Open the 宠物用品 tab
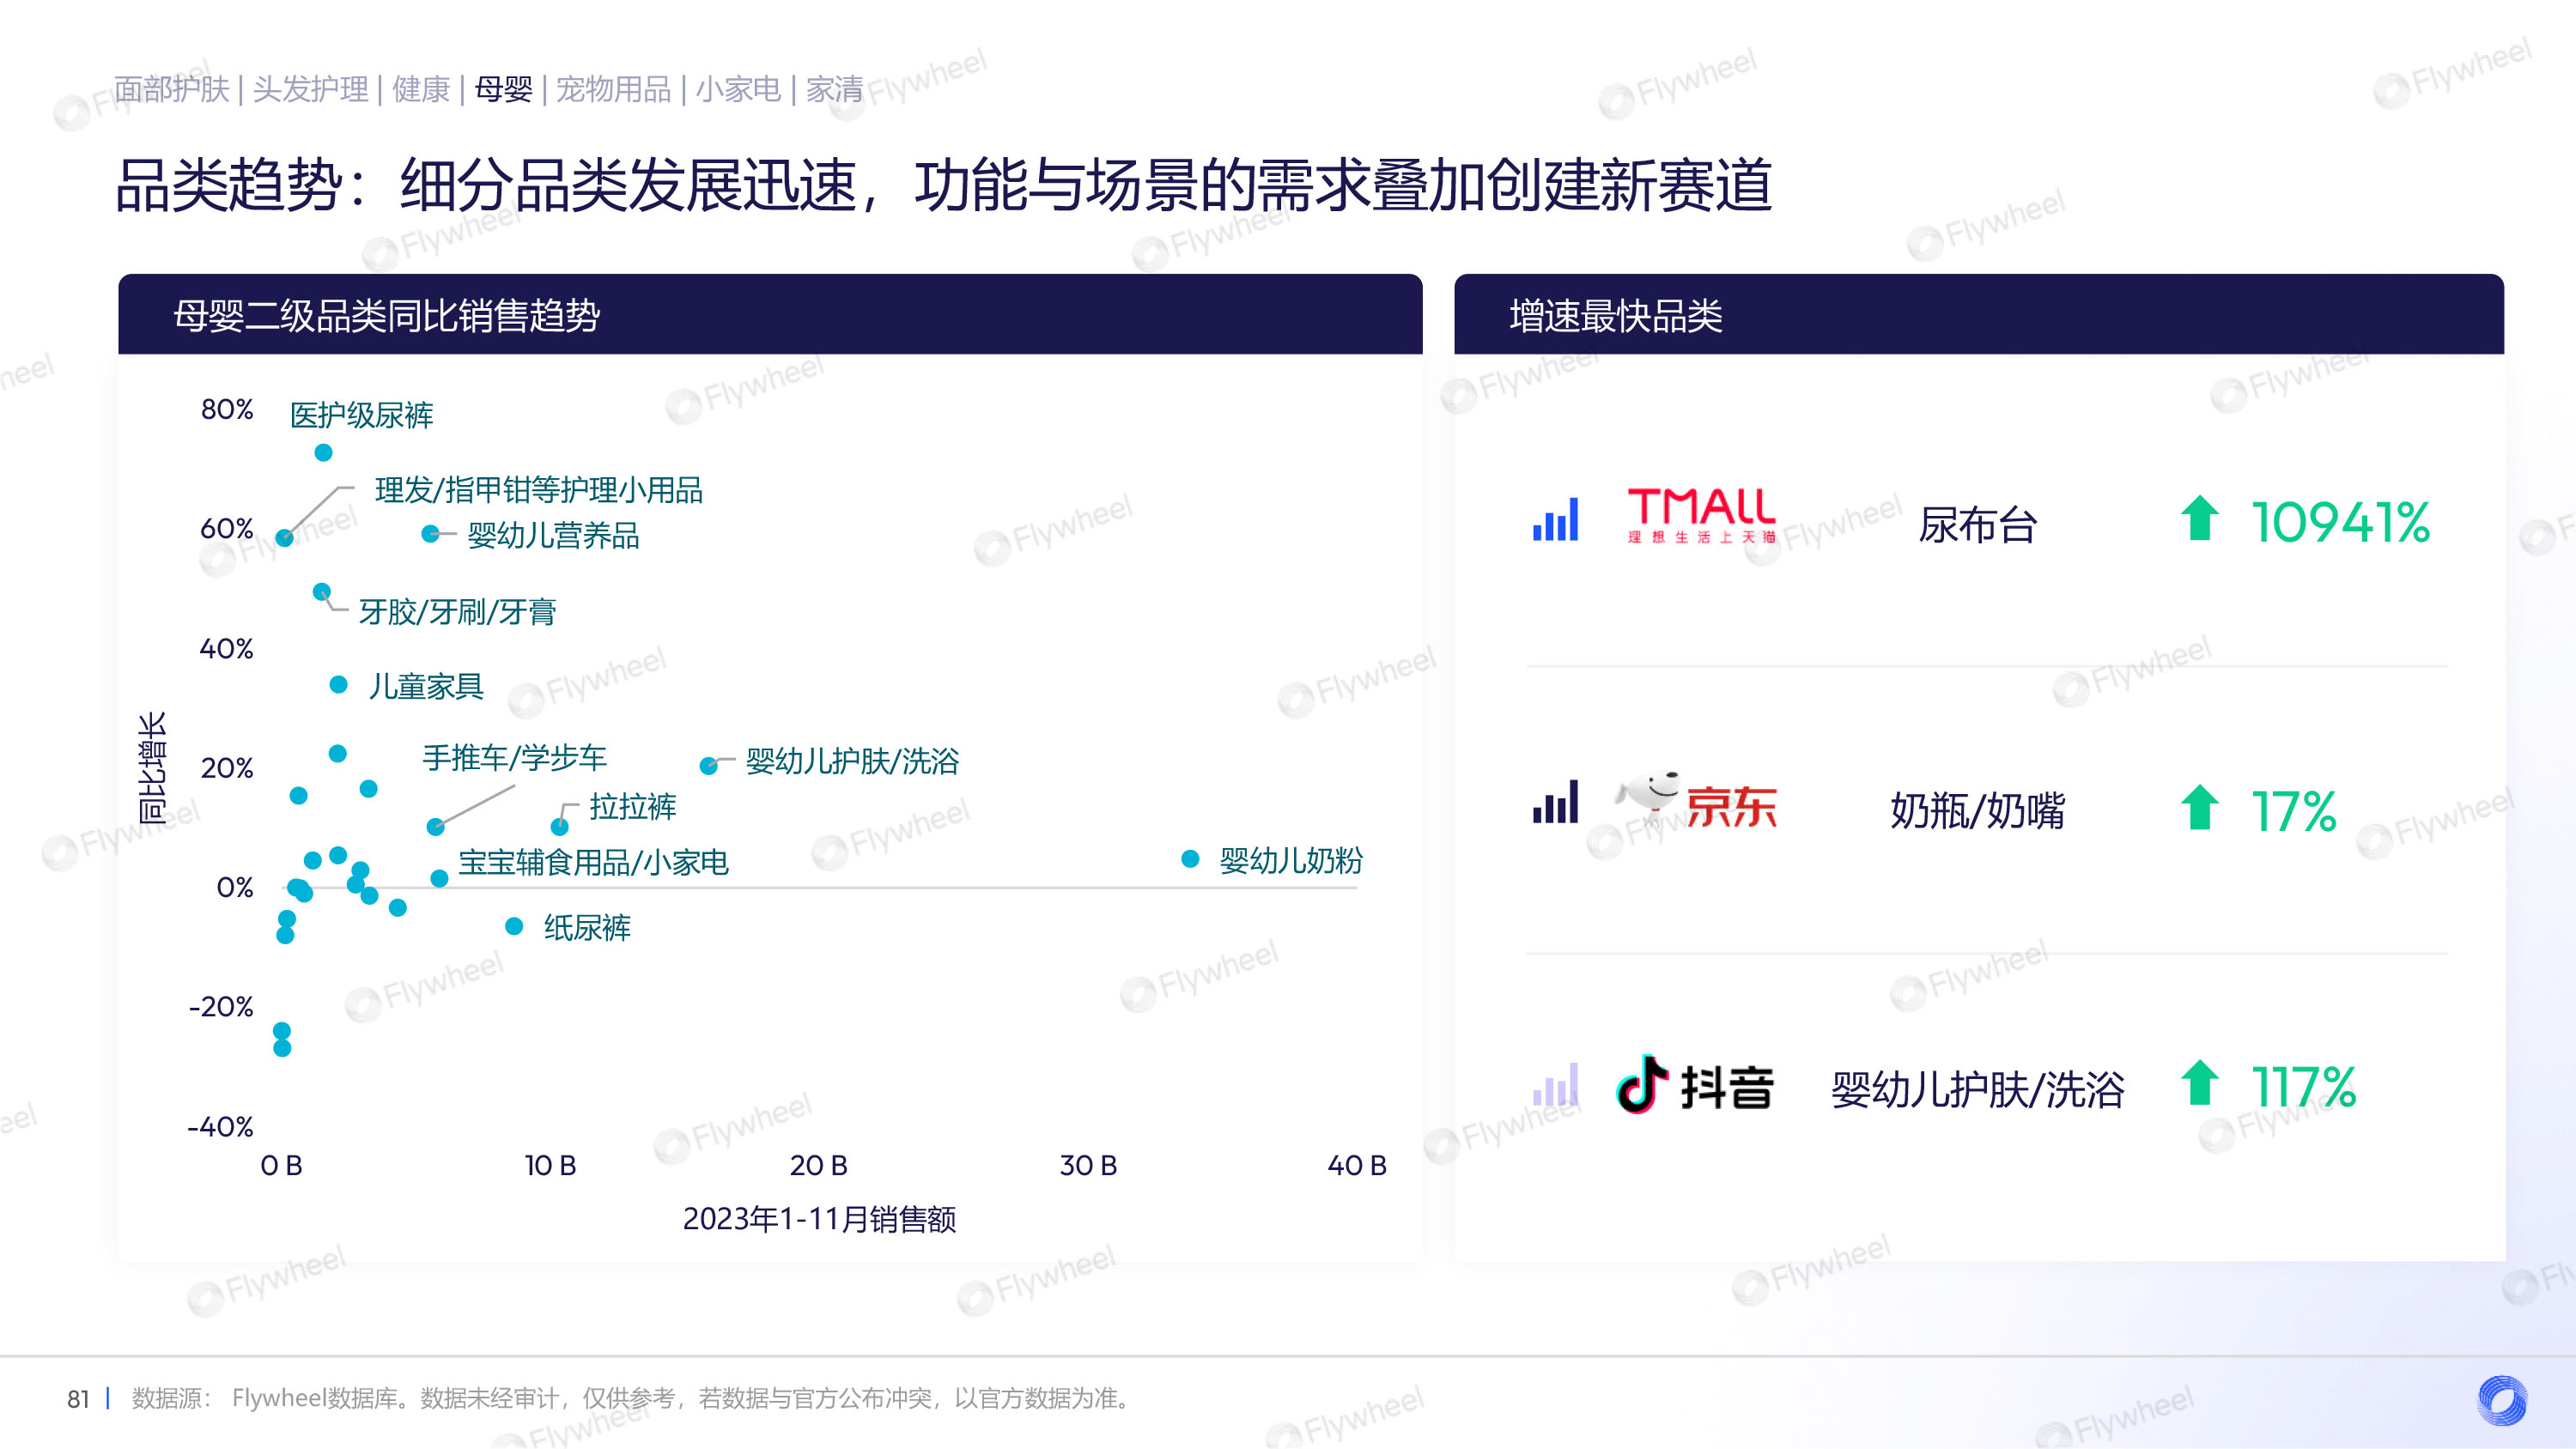 click(x=613, y=89)
